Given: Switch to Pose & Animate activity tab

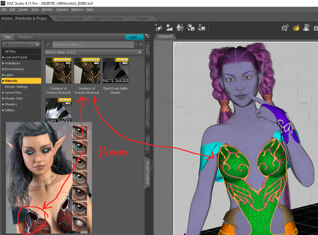Looking at the screenshot, I should click(69, 18).
